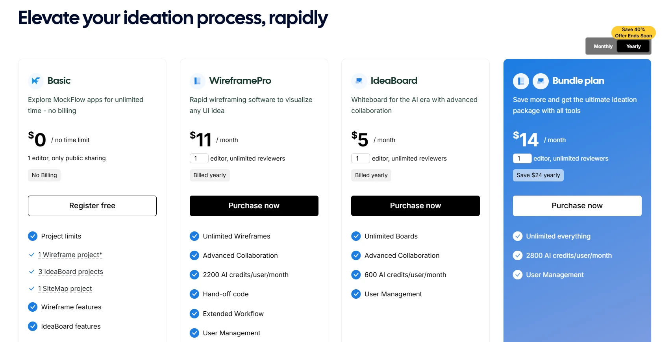Click the IdeaBoard app icon
Screen dimensions: 672x342
pyautogui.click(x=359, y=81)
